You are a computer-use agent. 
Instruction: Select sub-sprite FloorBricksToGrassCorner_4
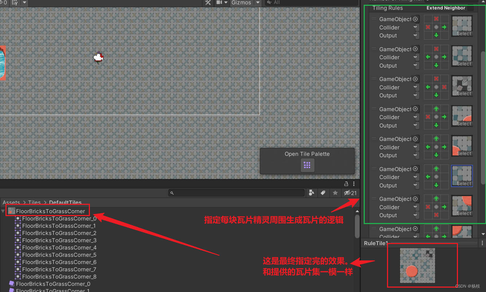(59, 248)
